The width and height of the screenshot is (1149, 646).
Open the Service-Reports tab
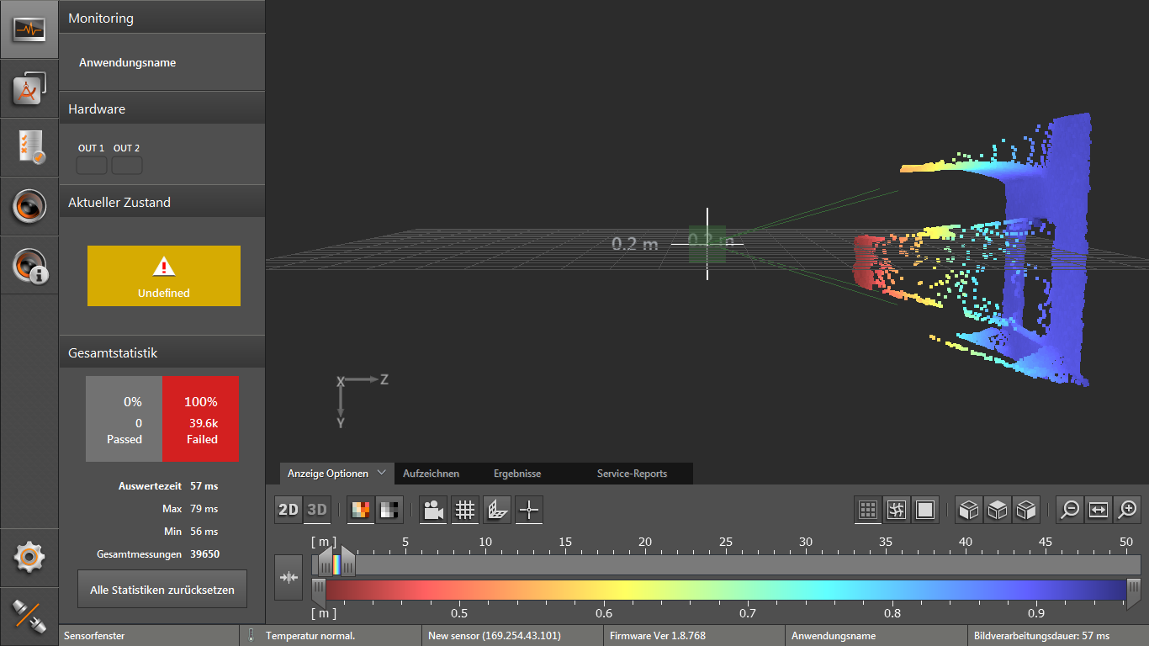pos(632,474)
